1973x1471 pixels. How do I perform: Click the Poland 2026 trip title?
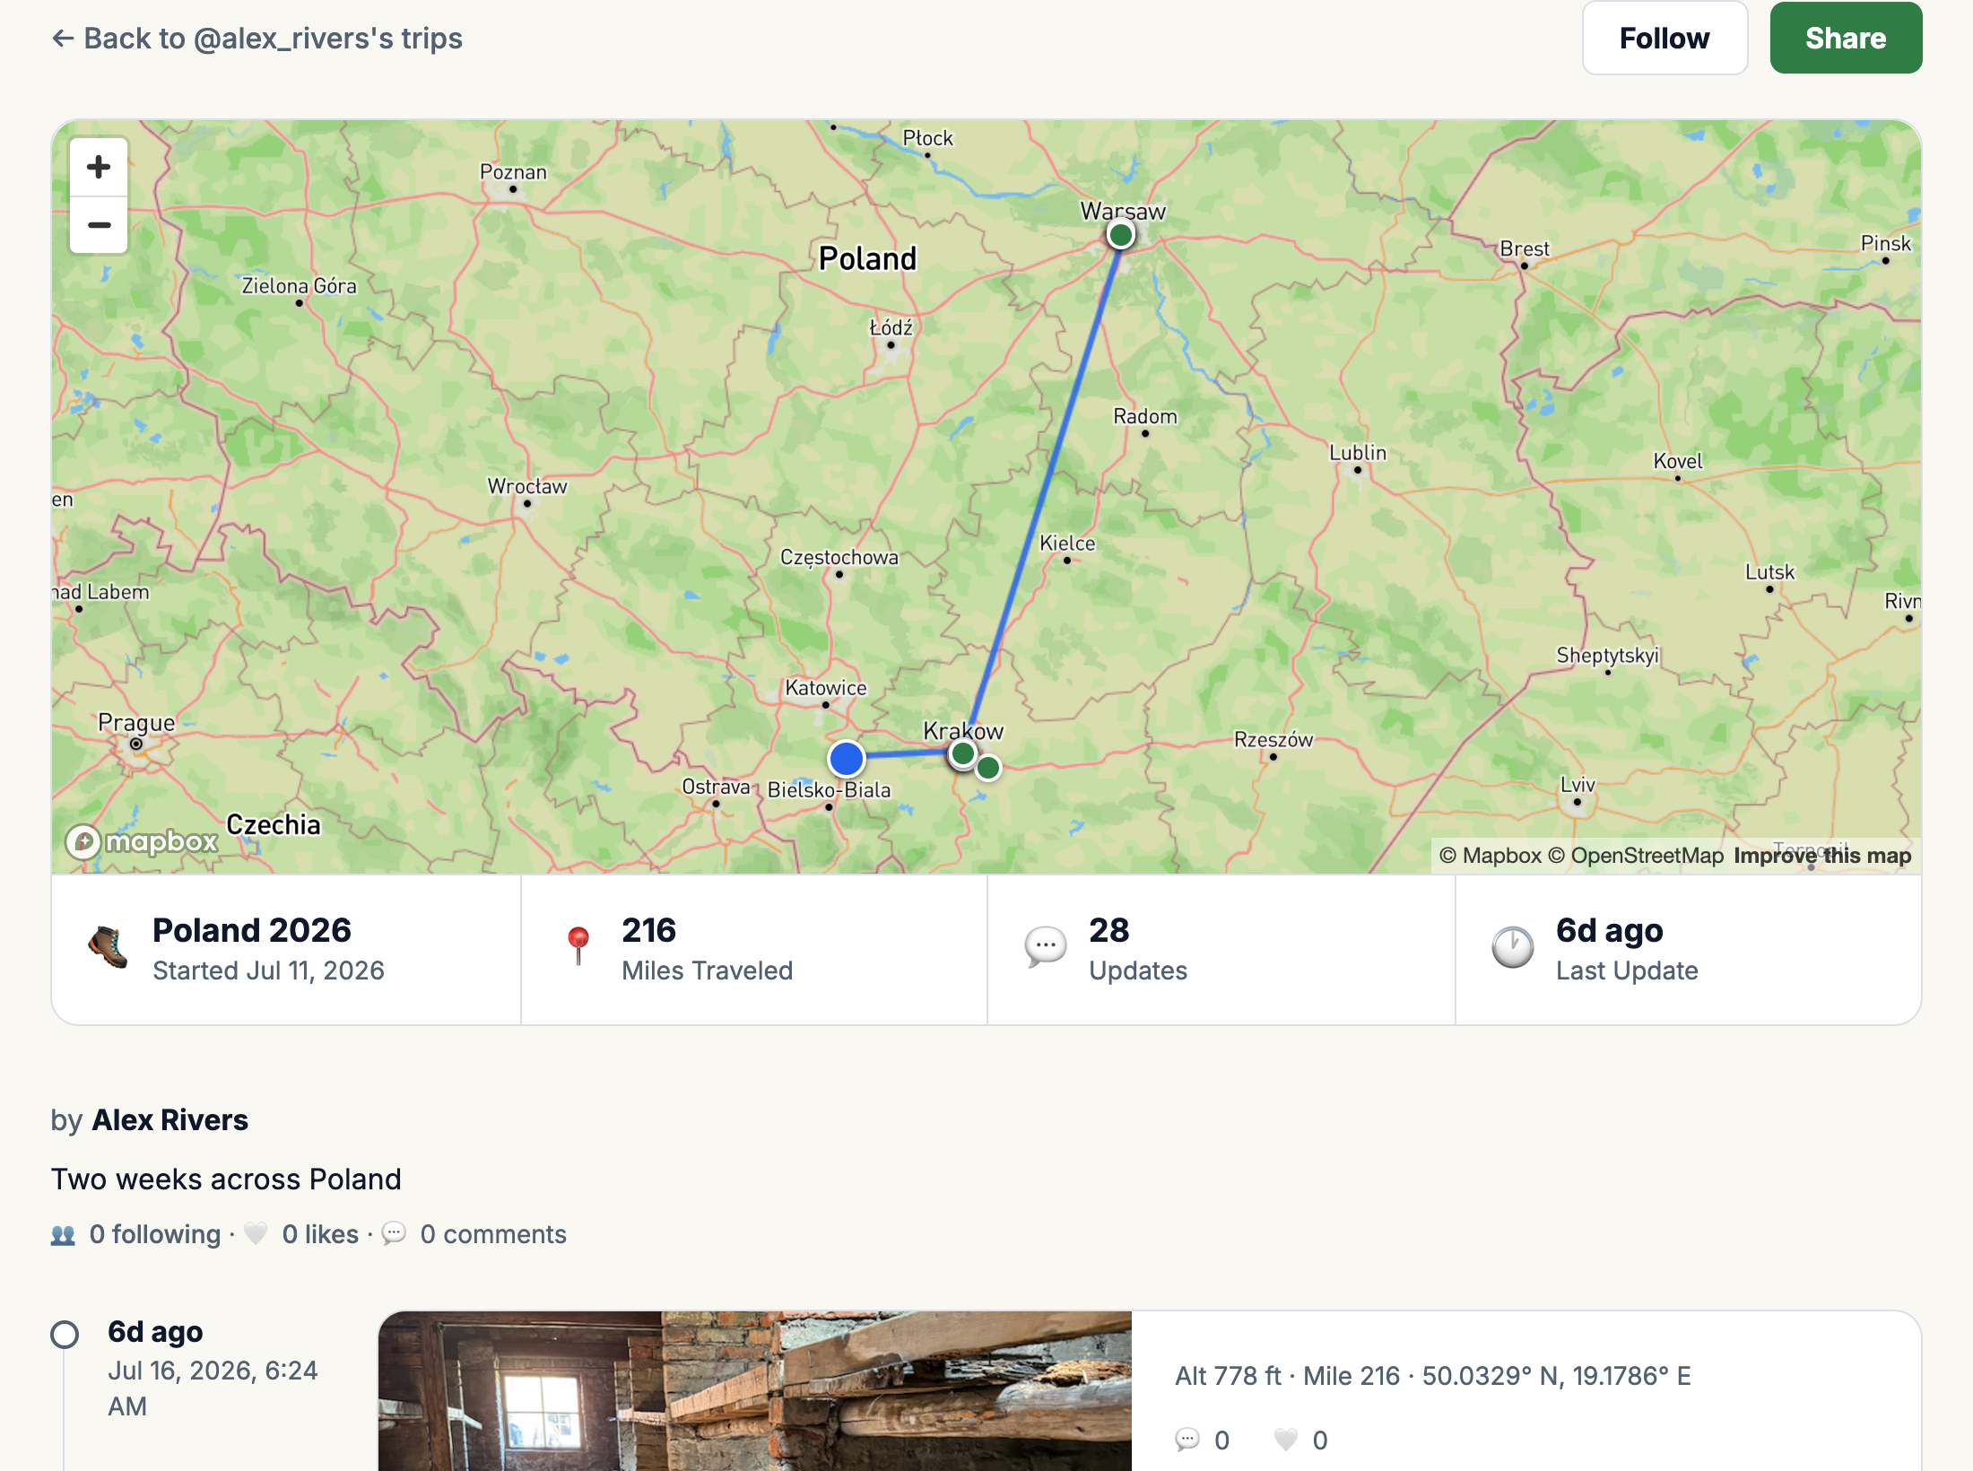click(x=252, y=930)
